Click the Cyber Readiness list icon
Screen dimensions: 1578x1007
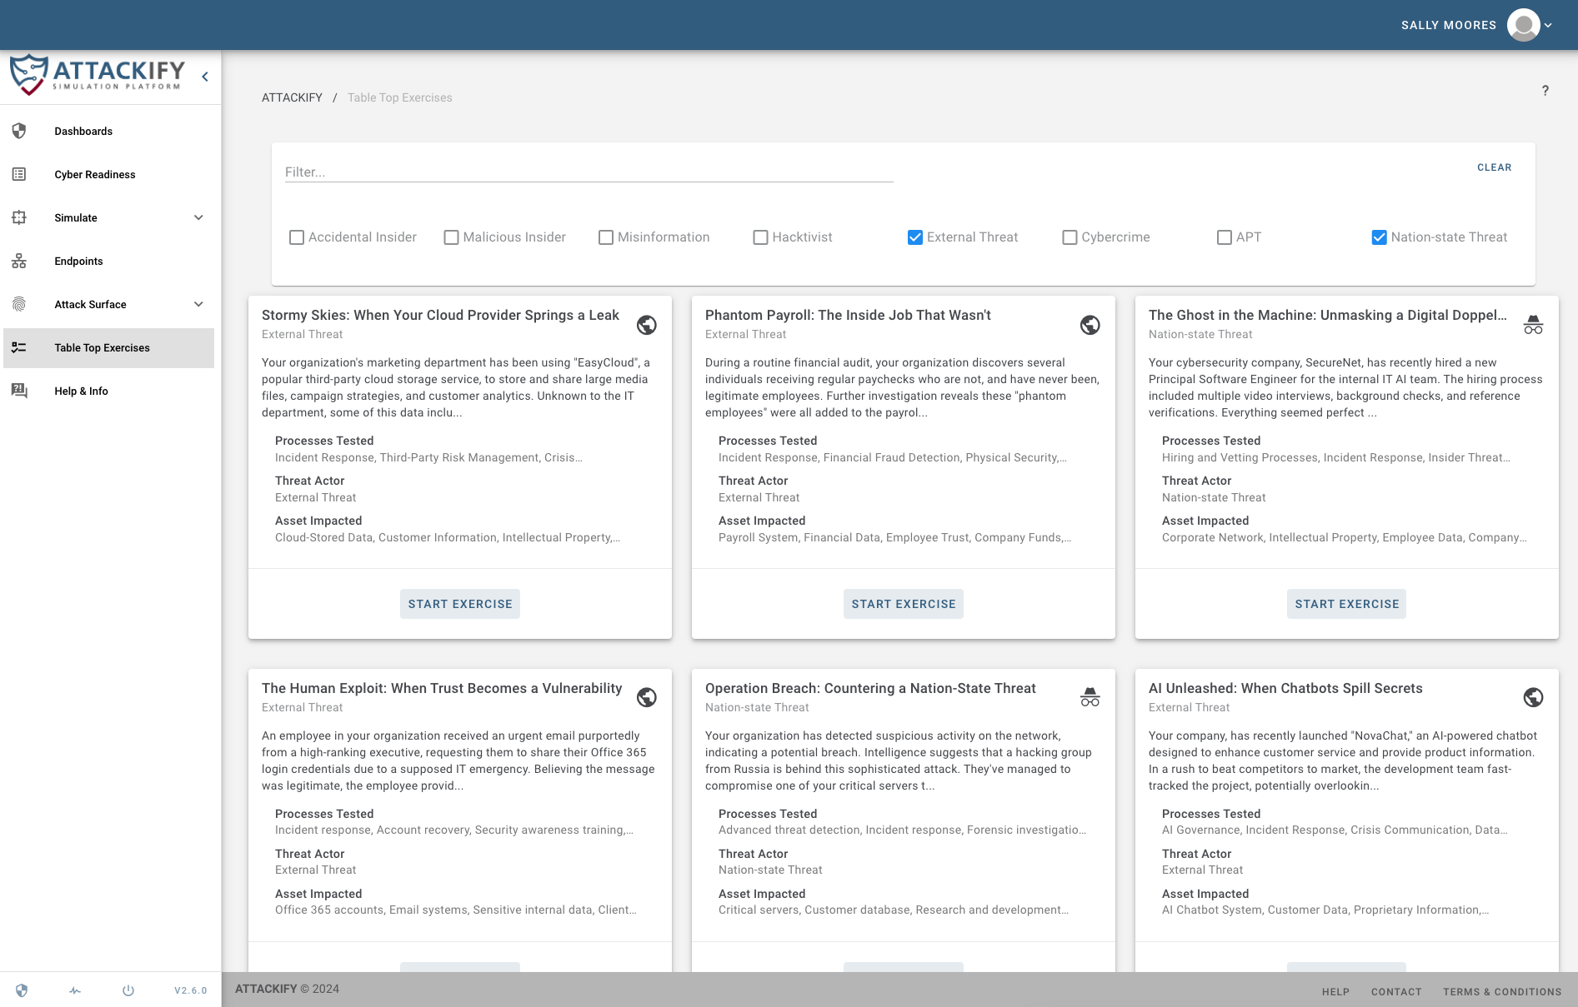(19, 174)
